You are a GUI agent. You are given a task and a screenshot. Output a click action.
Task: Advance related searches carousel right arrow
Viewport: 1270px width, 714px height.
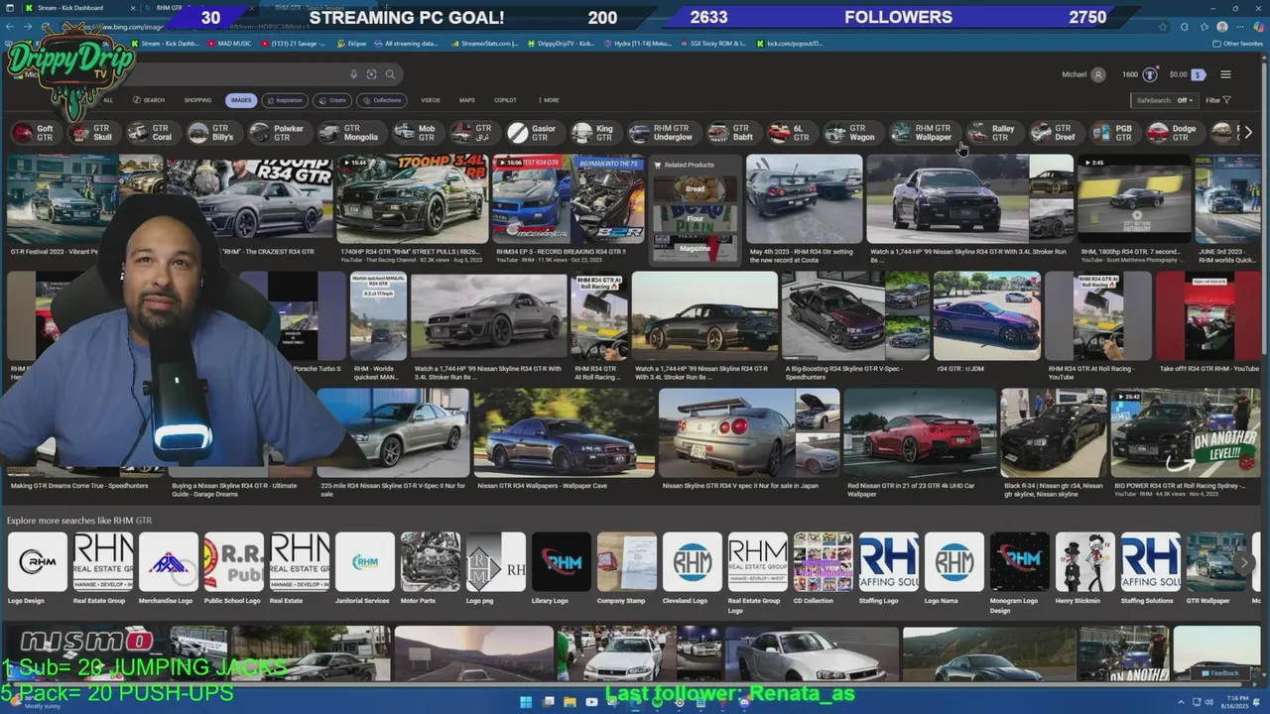pos(1247,132)
